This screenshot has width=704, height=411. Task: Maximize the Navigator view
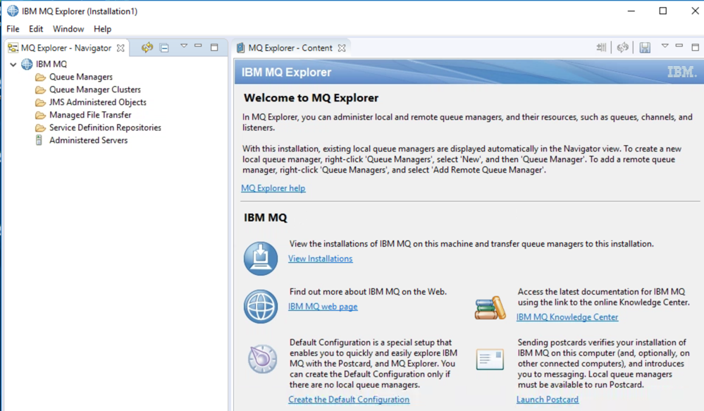point(214,47)
